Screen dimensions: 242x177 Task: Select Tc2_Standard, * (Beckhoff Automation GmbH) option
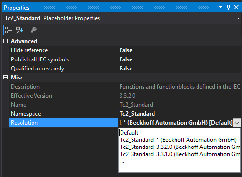tap(179, 140)
